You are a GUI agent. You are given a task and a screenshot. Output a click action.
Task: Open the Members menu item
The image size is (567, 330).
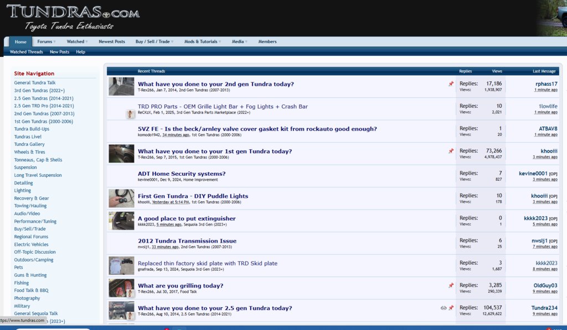[267, 41]
